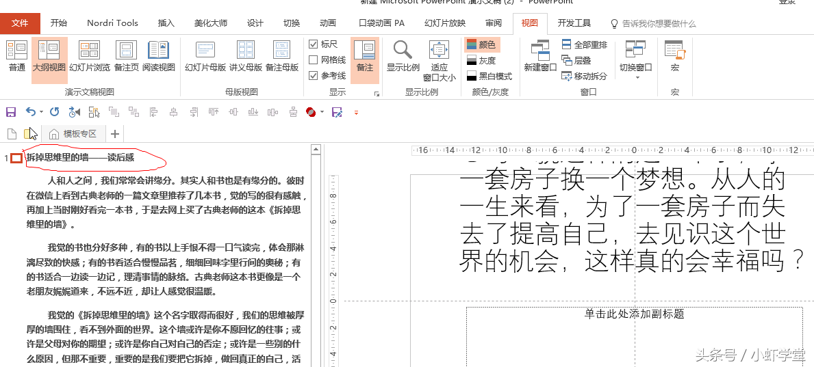
Task: Align objects to bottom icon
Action: click(x=253, y=111)
